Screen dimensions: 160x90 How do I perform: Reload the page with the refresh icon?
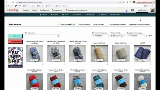pos(13,2)
